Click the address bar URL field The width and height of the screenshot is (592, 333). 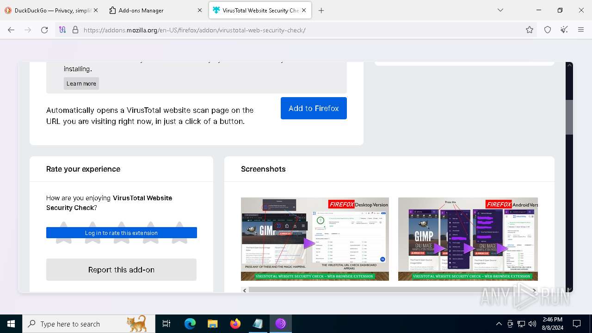[x=296, y=30]
